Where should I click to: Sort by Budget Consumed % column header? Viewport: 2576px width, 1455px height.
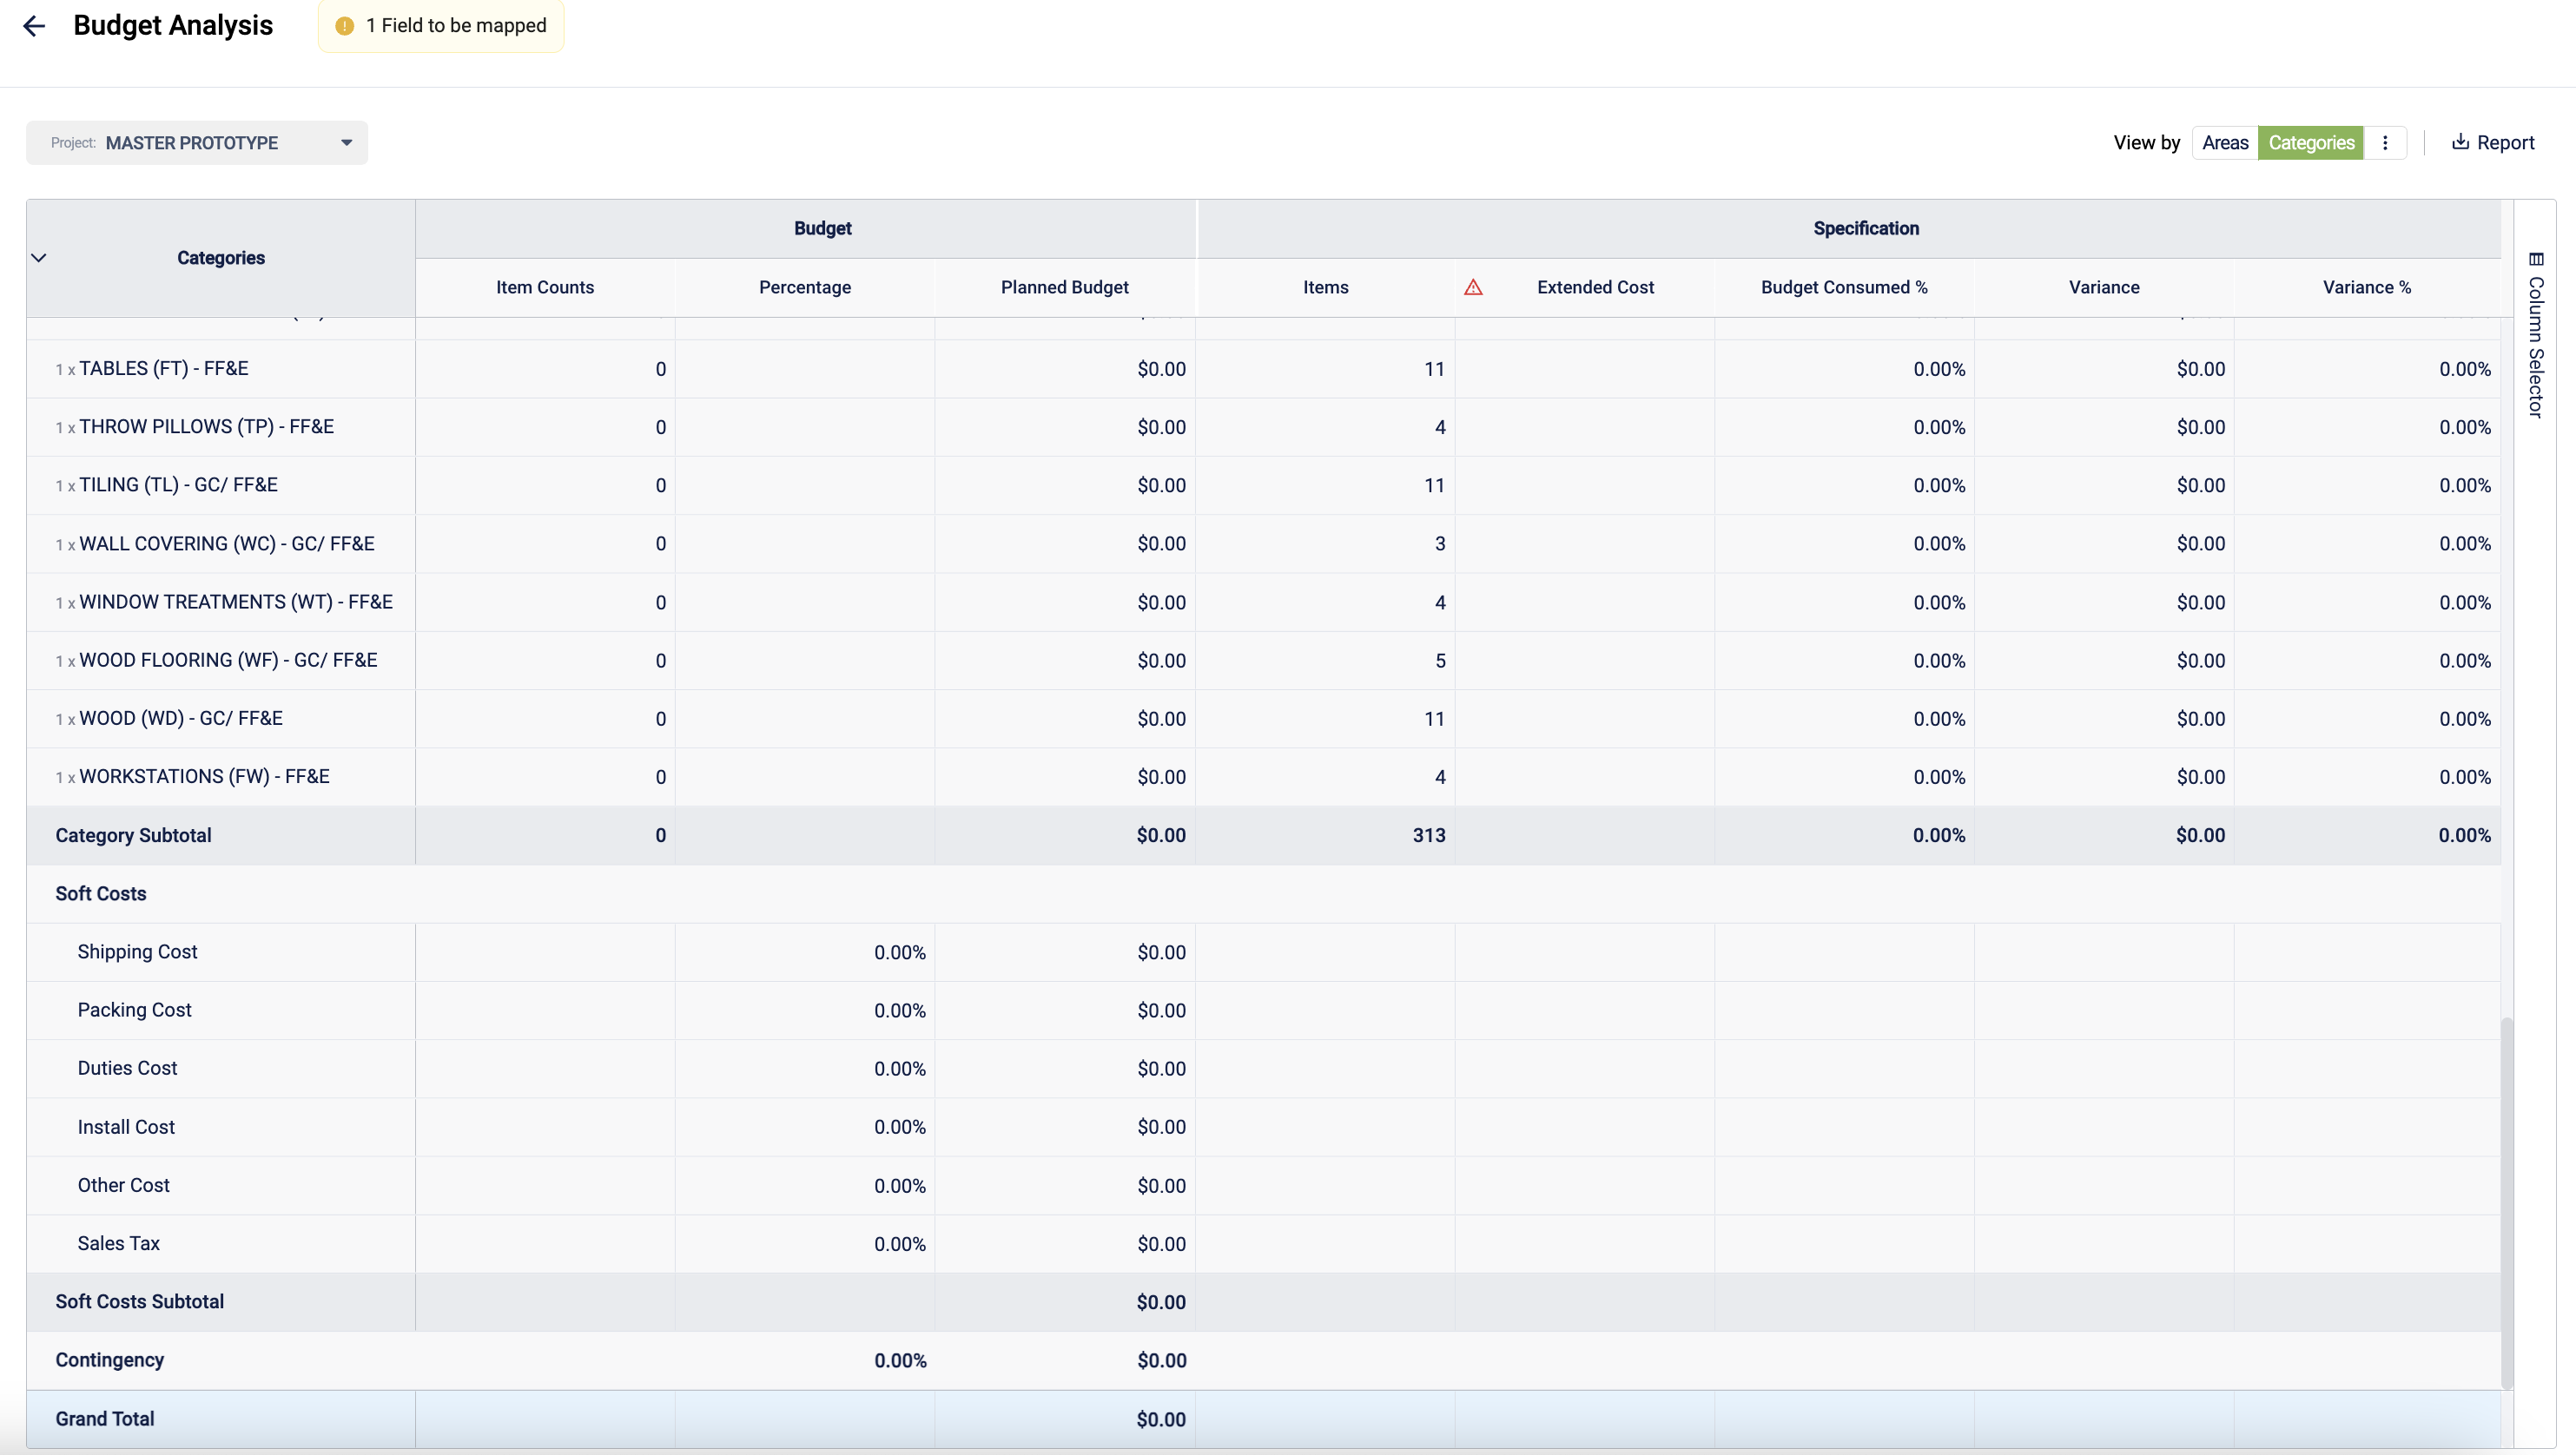coord(1844,288)
